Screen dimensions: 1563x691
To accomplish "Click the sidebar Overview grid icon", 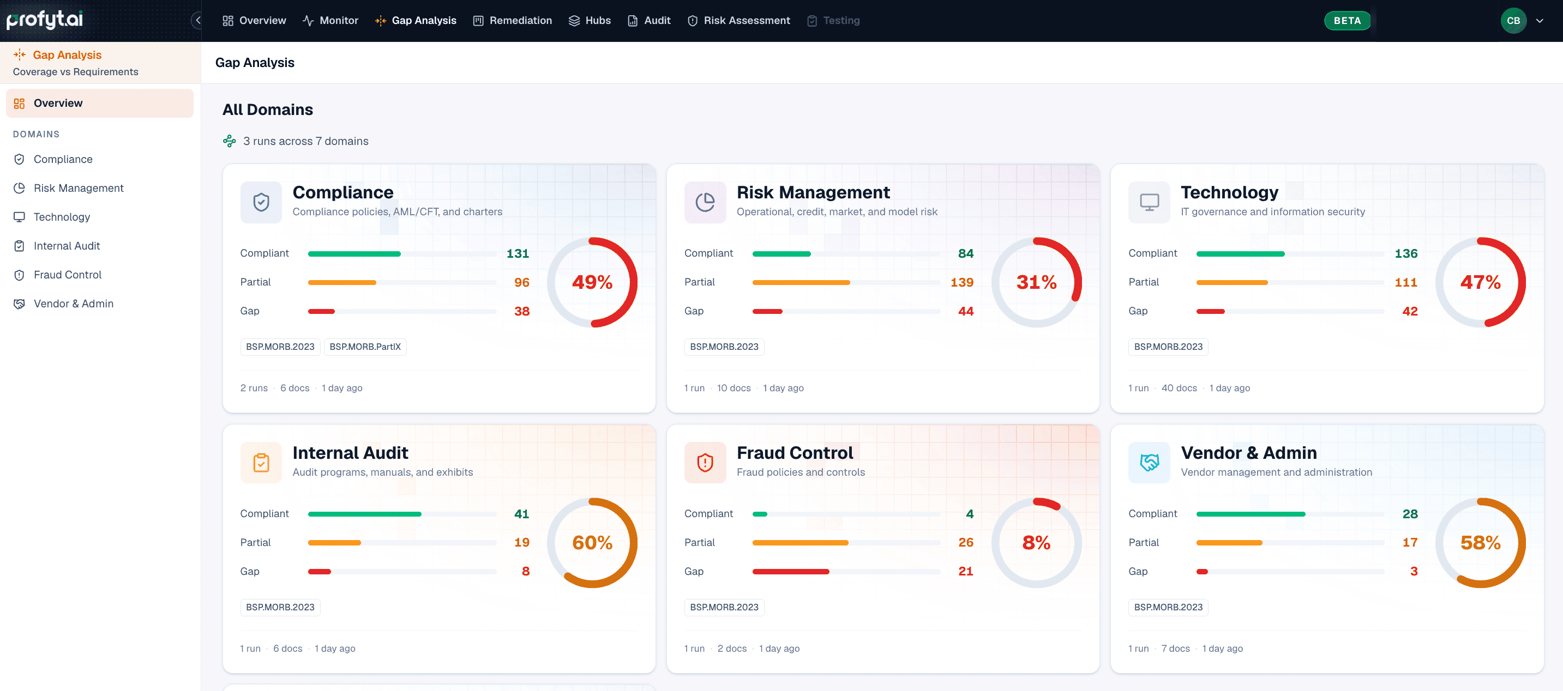I will tap(20, 103).
